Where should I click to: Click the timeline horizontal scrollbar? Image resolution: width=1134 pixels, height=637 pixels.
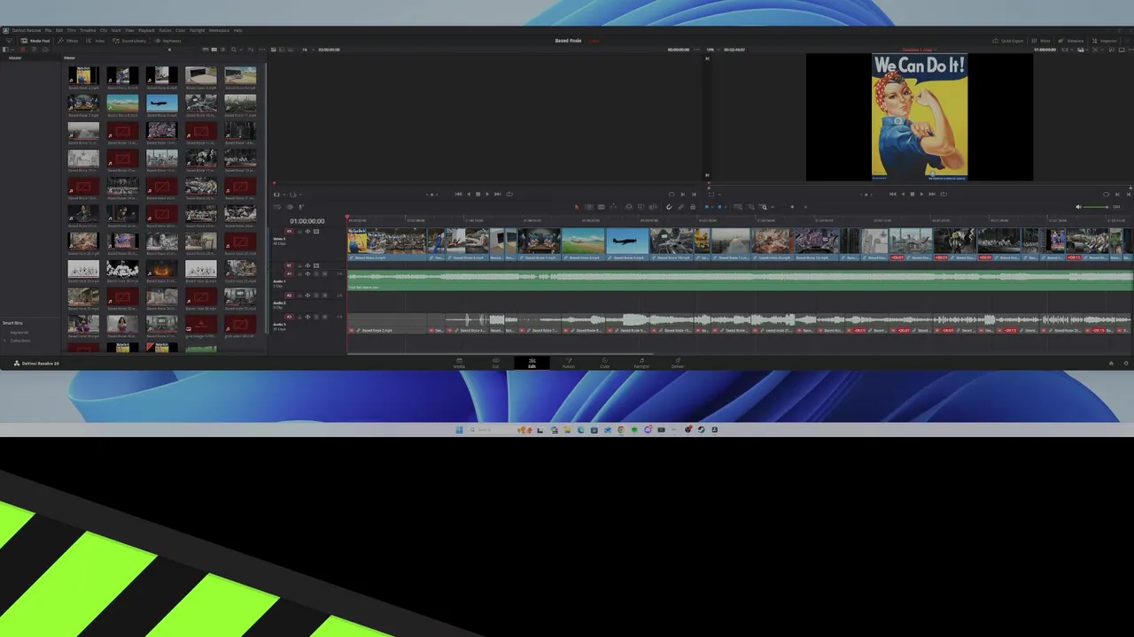(x=501, y=353)
